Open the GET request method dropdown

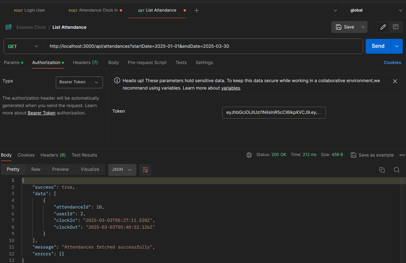point(36,46)
